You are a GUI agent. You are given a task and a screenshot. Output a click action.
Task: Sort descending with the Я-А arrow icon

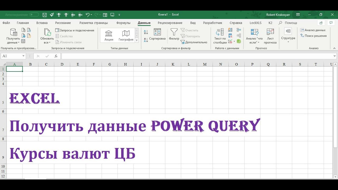[146, 40]
